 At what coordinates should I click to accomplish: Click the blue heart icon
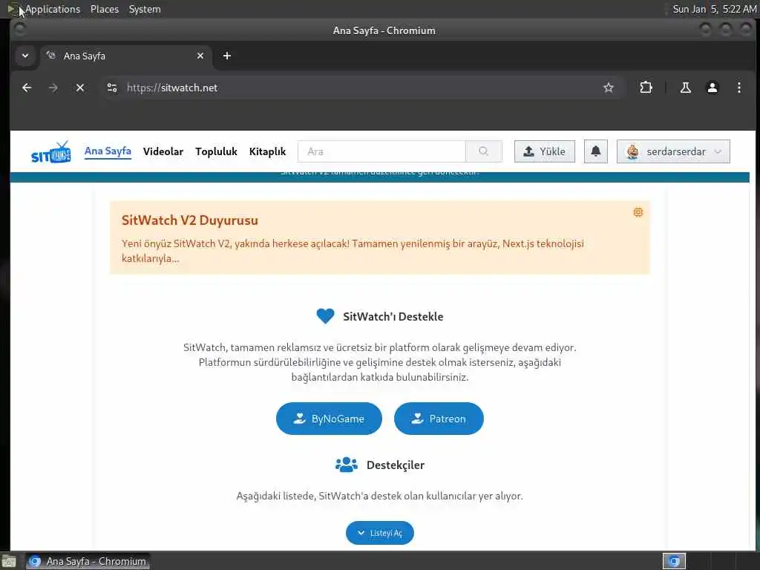coord(325,316)
